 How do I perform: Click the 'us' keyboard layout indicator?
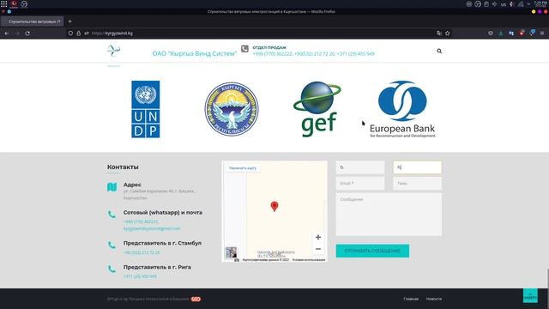pos(504,4)
